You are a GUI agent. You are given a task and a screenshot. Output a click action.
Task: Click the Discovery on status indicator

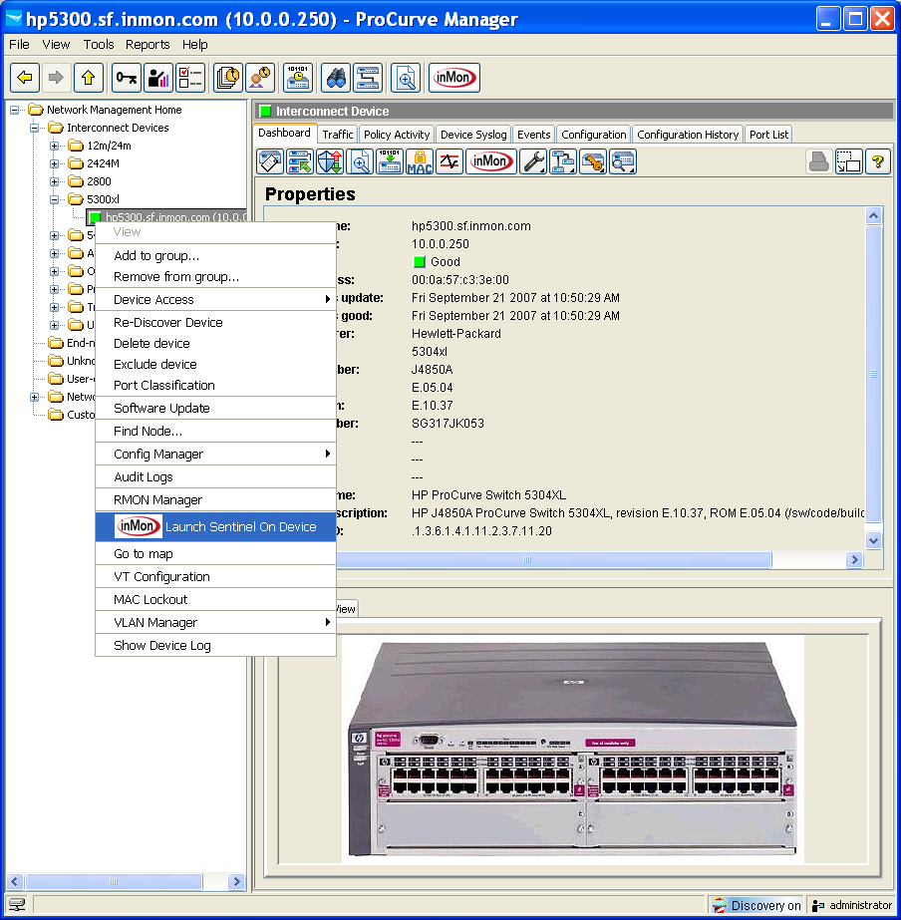pyautogui.click(x=756, y=905)
